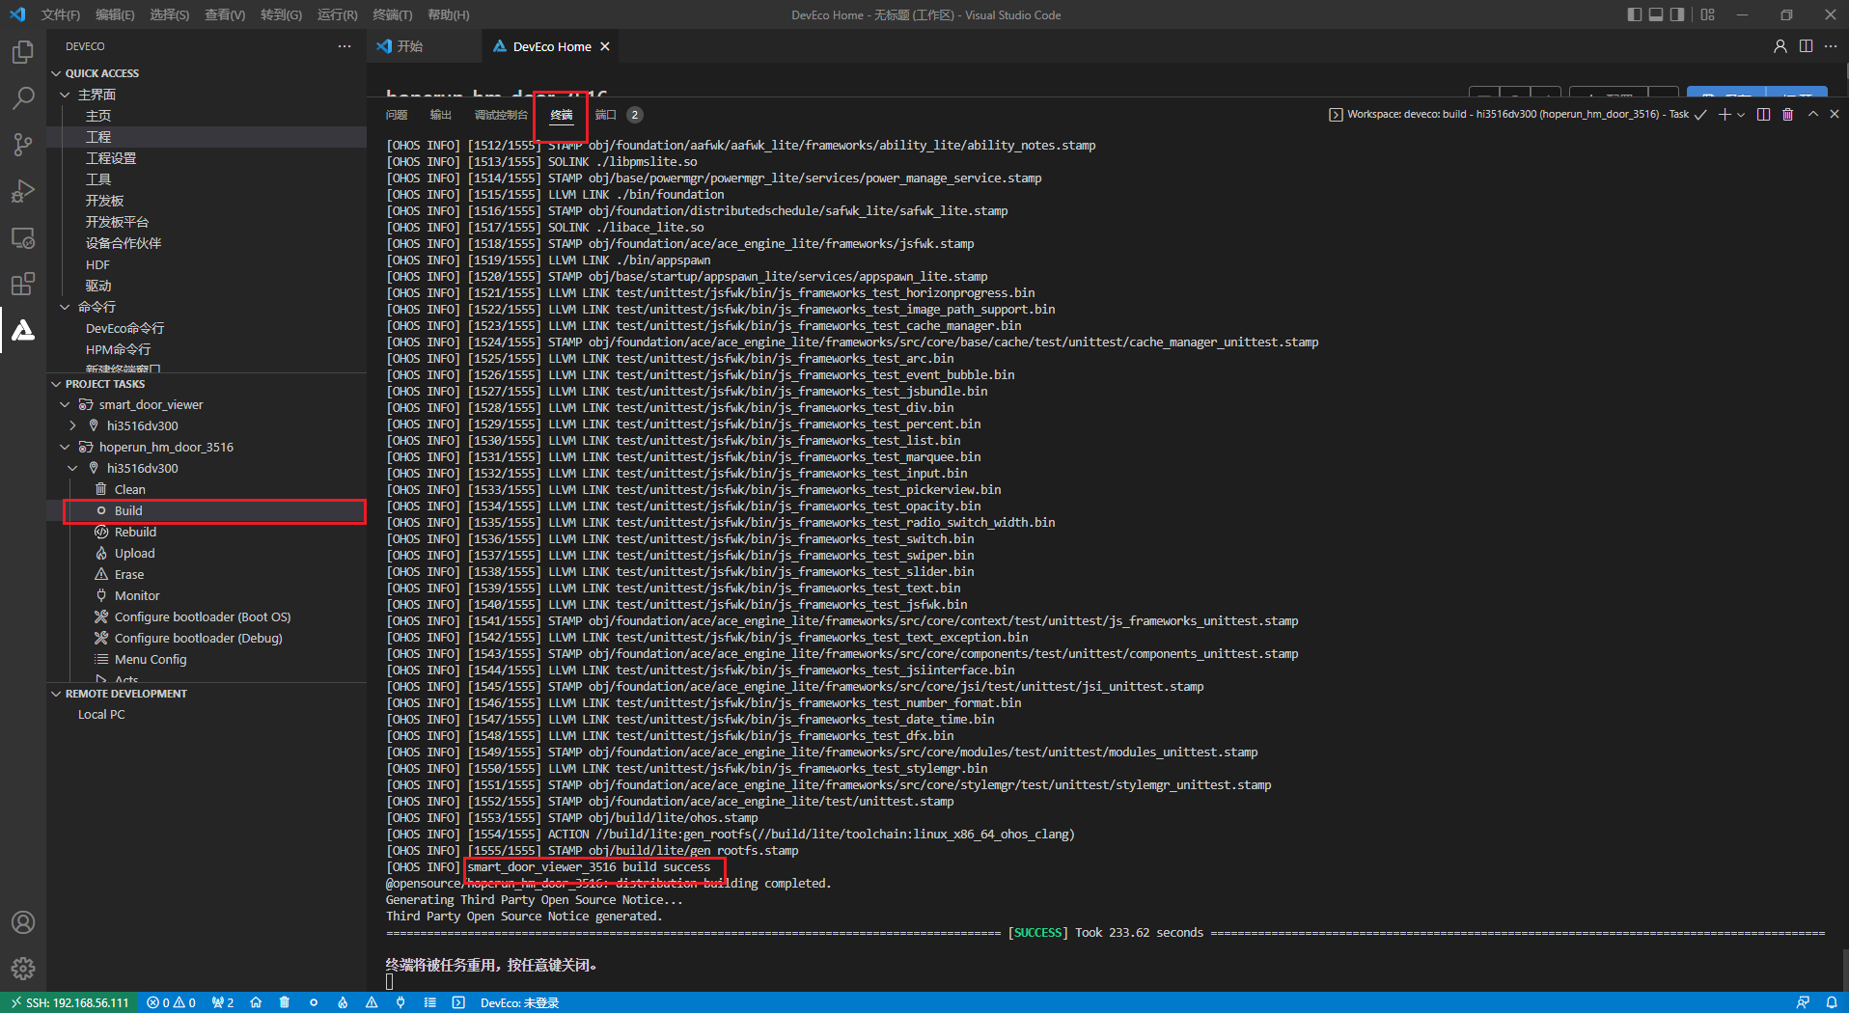Toggle the bottom panel layout icon
The width and height of the screenshot is (1849, 1013).
1656,14
